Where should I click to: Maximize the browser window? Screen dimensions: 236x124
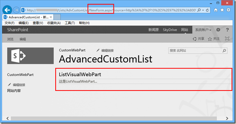[218, 3]
